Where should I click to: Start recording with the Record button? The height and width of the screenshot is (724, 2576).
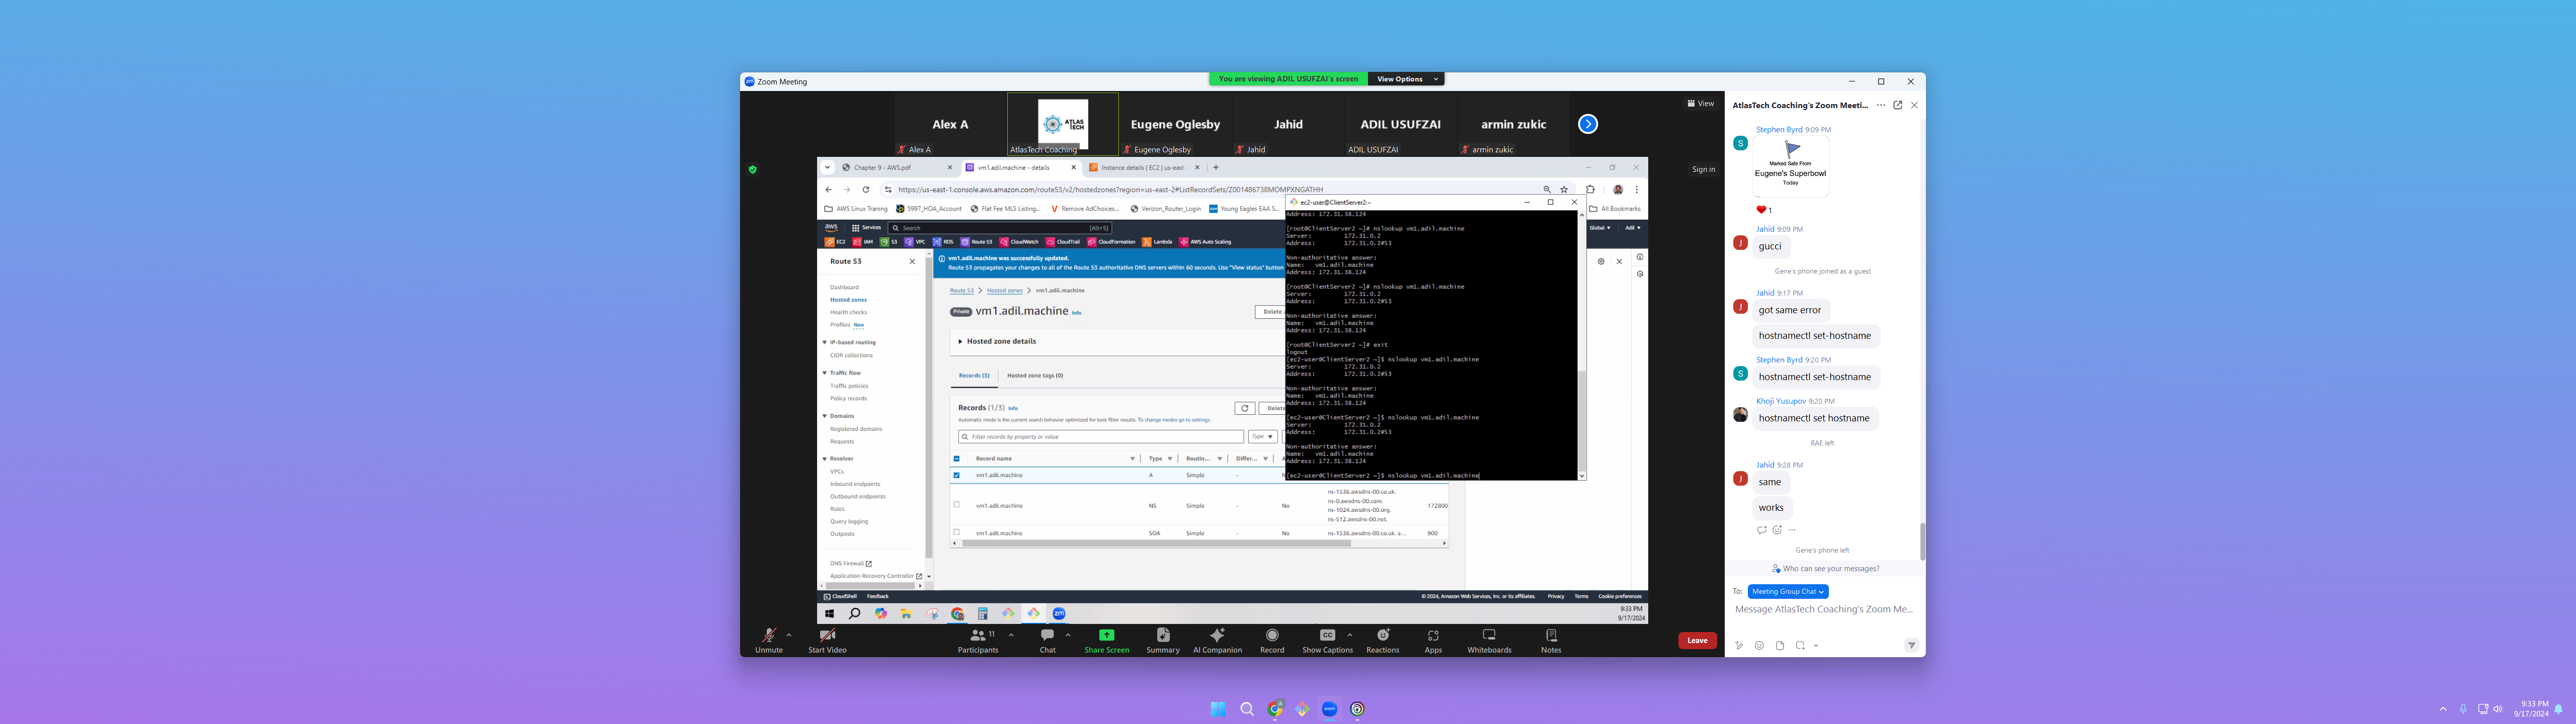pos(1272,639)
